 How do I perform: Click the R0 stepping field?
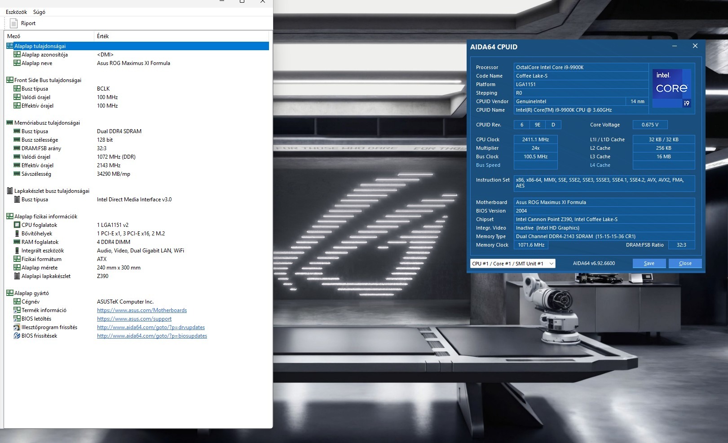tap(581, 93)
